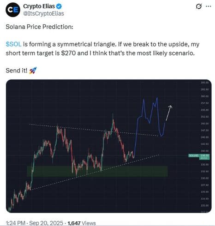Click the 1,647 Views counter
Viewport: 215px width, 226px height.
point(82,223)
